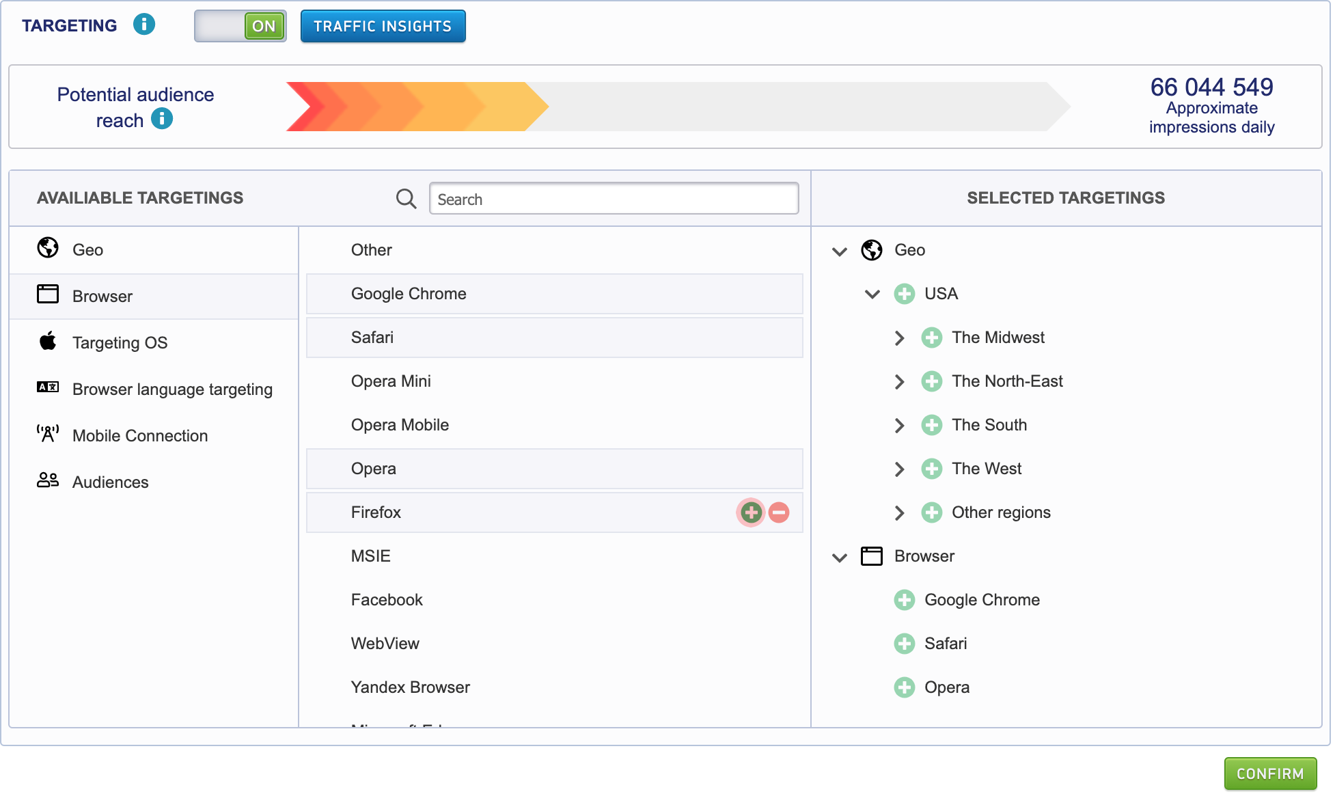Focus the Search targetings field

tap(613, 199)
